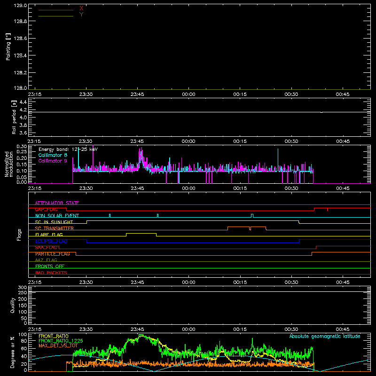Click the olive A47_FLAG label

click(x=46, y=260)
